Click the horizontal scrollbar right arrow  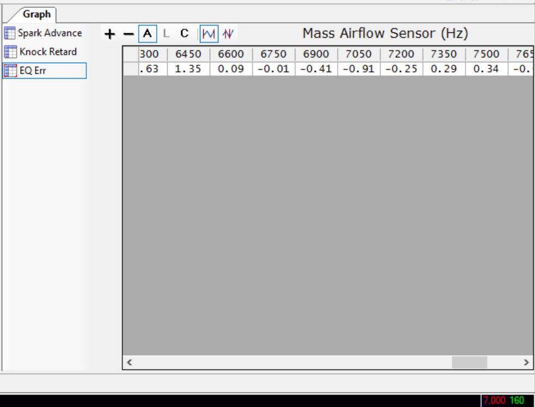point(526,362)
